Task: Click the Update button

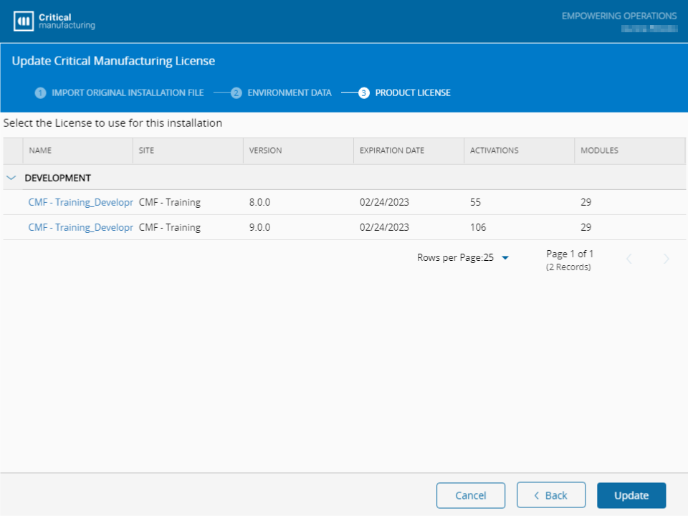Action: (x=631, y=495)
